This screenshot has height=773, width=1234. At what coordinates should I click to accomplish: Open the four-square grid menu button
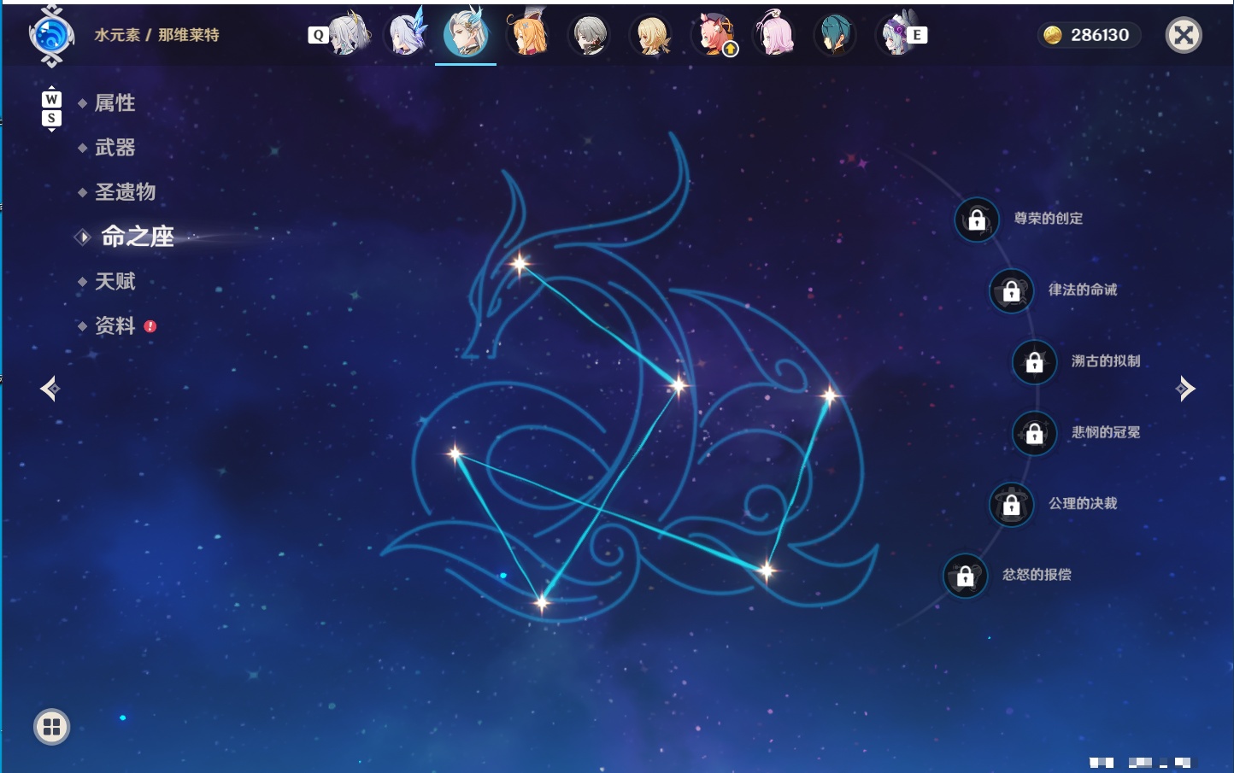click(x=51, y=727)
